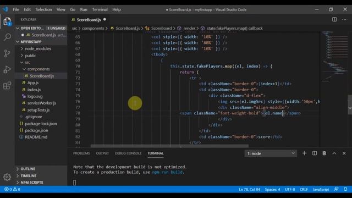Open the Explorer view in activity bar
352x198 pixels.
pyautogui.click(x=7, y=22)
